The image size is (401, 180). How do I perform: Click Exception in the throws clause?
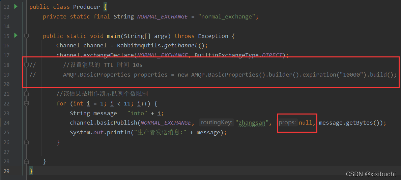[213, 36]
